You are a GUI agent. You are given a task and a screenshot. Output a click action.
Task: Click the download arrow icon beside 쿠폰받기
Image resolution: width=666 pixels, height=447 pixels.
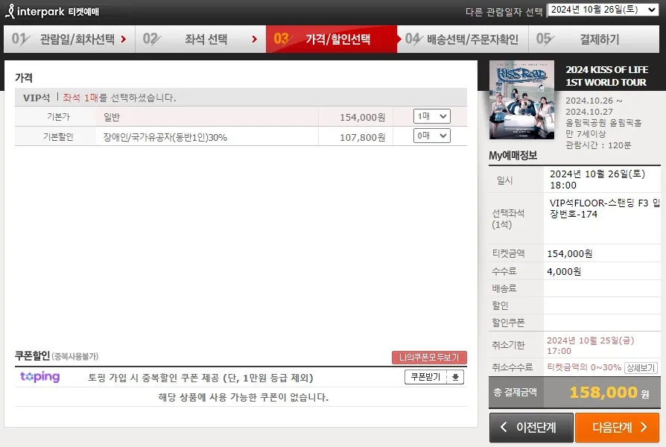[x=455, y=377]
